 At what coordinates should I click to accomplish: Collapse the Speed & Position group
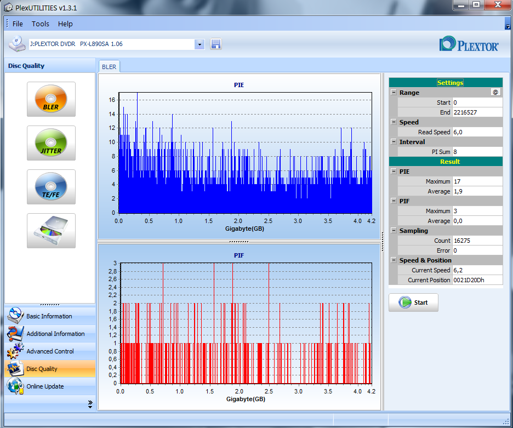pos(394,260)
